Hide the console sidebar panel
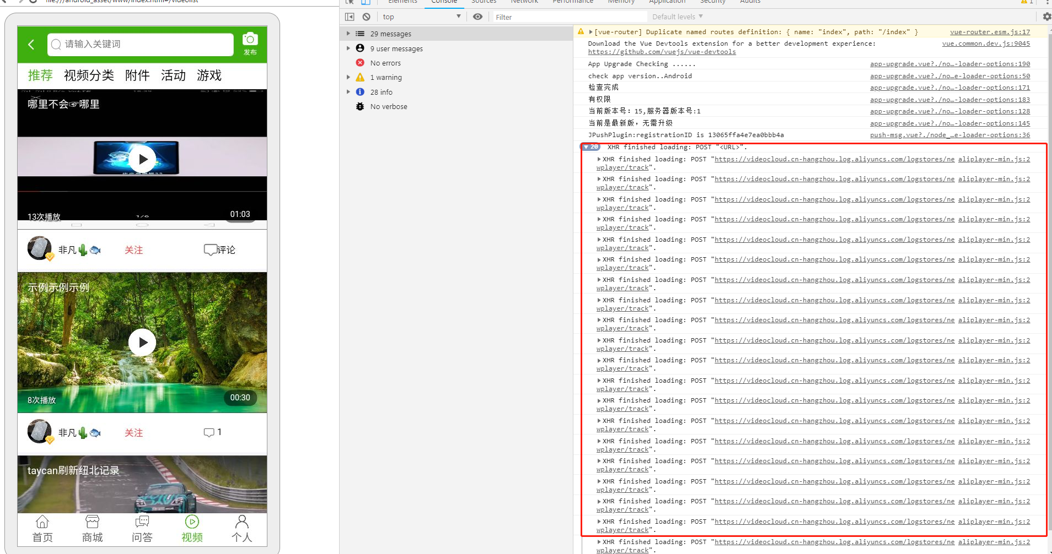Image resolution: width=1052 pixels, height=554 pixels. (350, 17)
